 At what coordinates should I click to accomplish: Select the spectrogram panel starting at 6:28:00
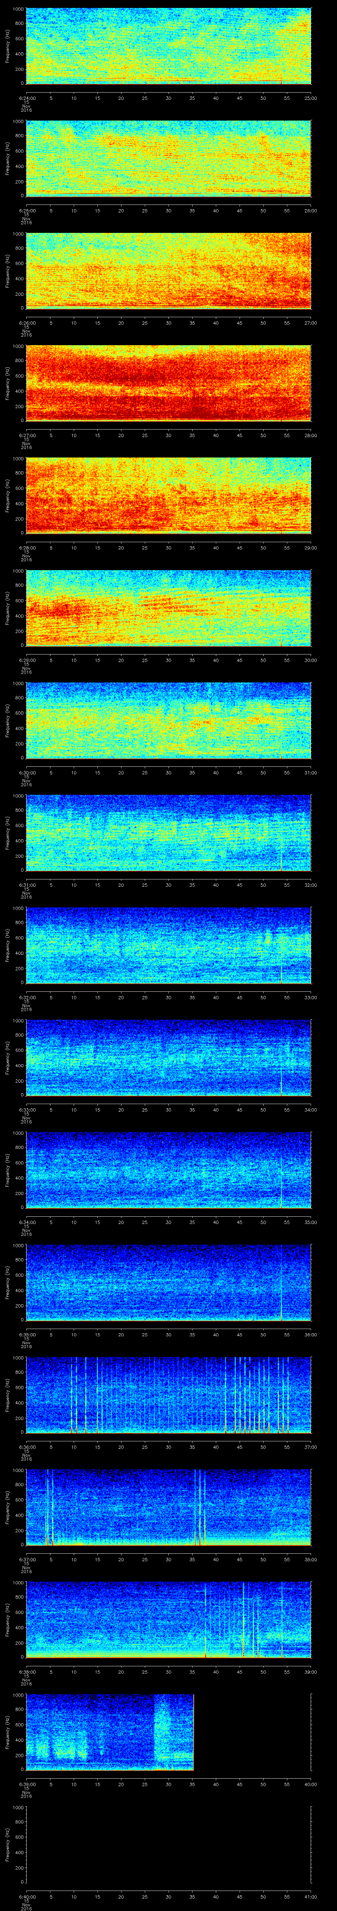[168, 496]
